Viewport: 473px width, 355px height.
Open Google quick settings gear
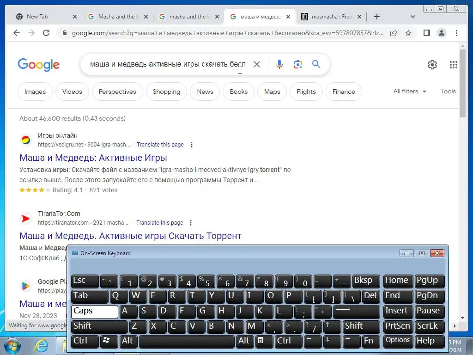(x=432, y=65)
